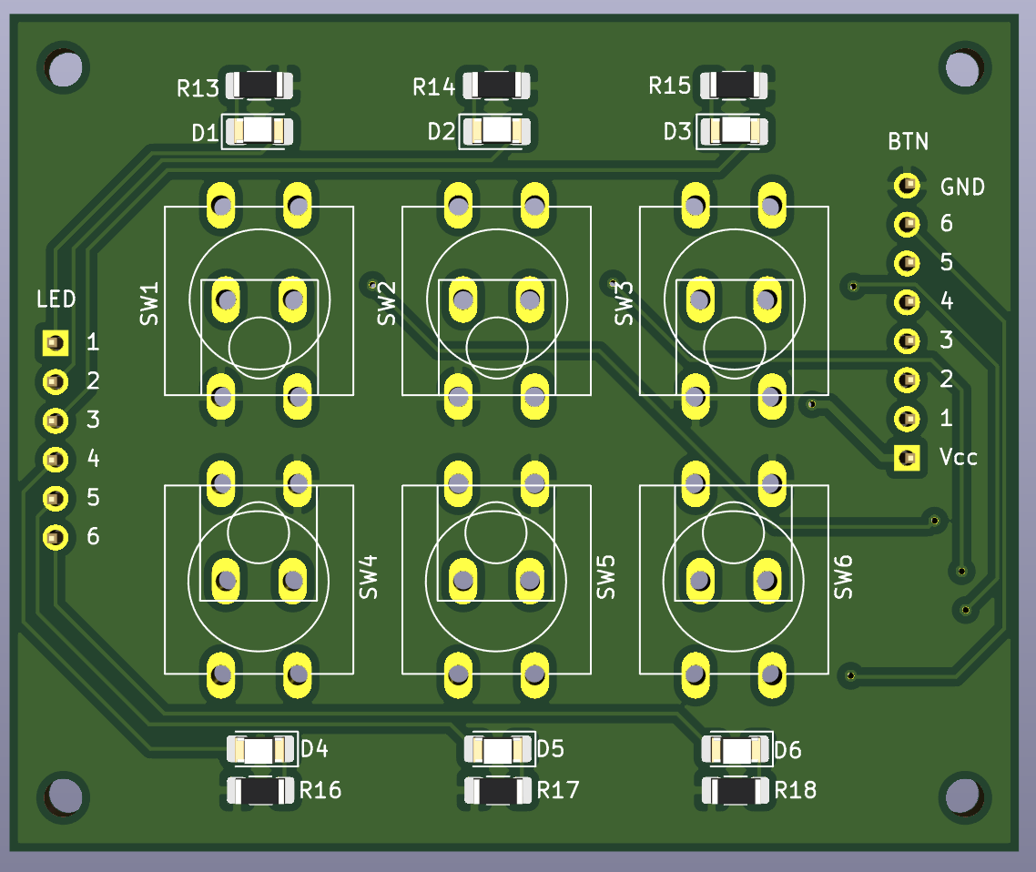Click the D6 LED component
This screenshot has height=872, width=1036.
735,750
